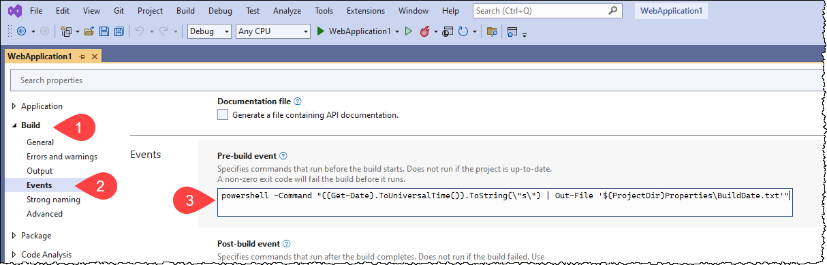Open the Test menu
Screen dimensions: 827x265
point(252,11)
